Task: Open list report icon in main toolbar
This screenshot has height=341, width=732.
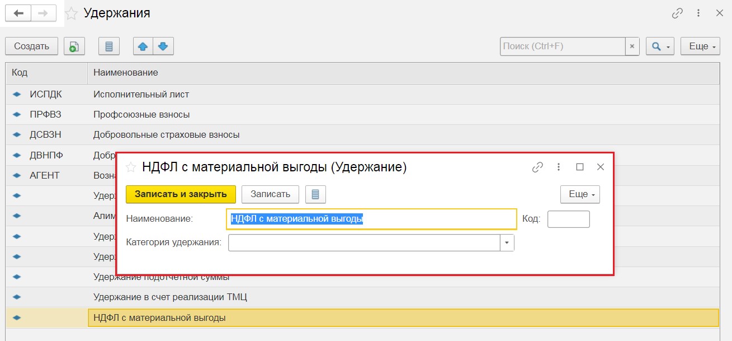Action: (x=109, y=46)
